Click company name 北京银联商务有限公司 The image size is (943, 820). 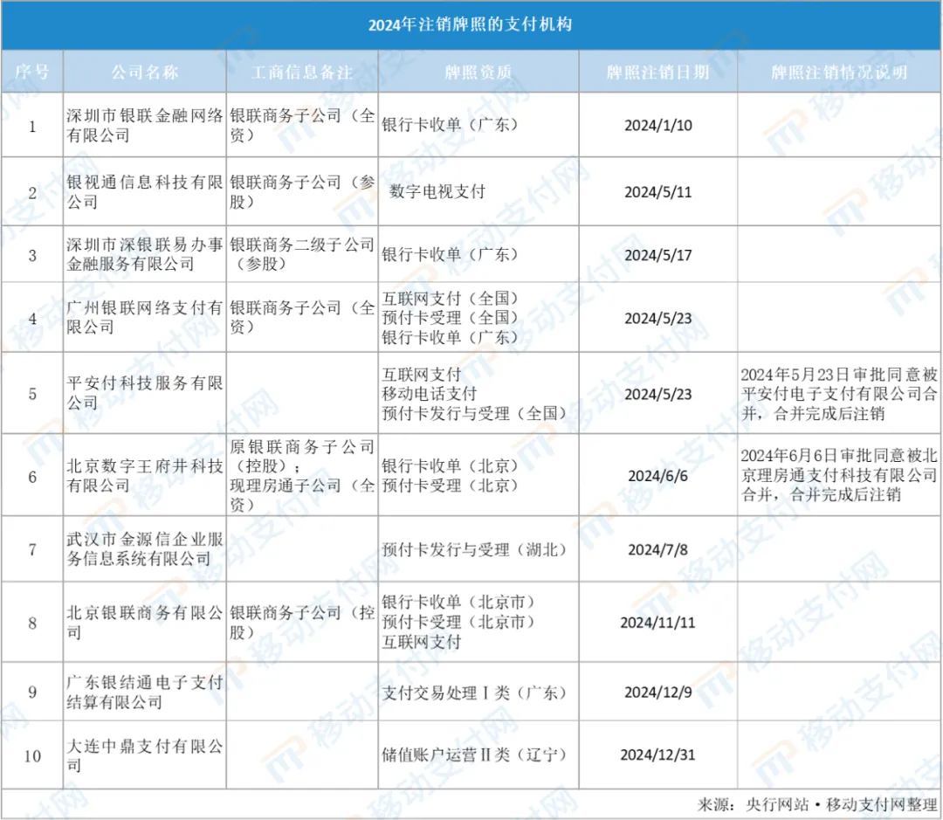(144, 622)
